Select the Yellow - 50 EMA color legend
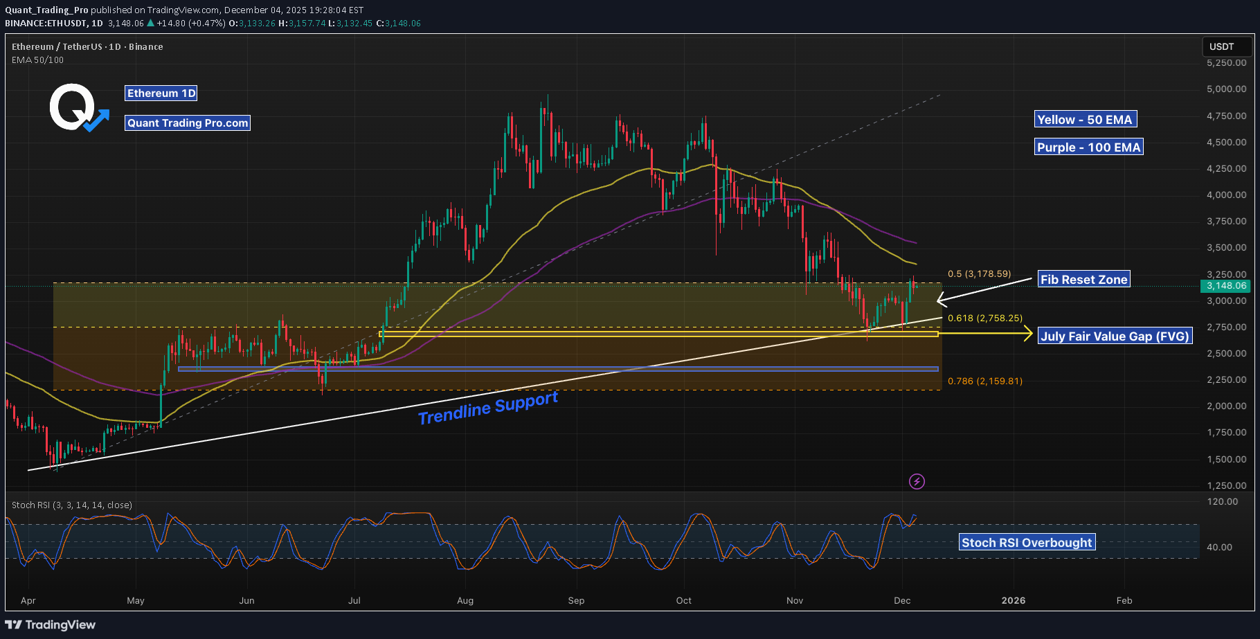This screenshot has width=1260, height=639. (1086, 119)
